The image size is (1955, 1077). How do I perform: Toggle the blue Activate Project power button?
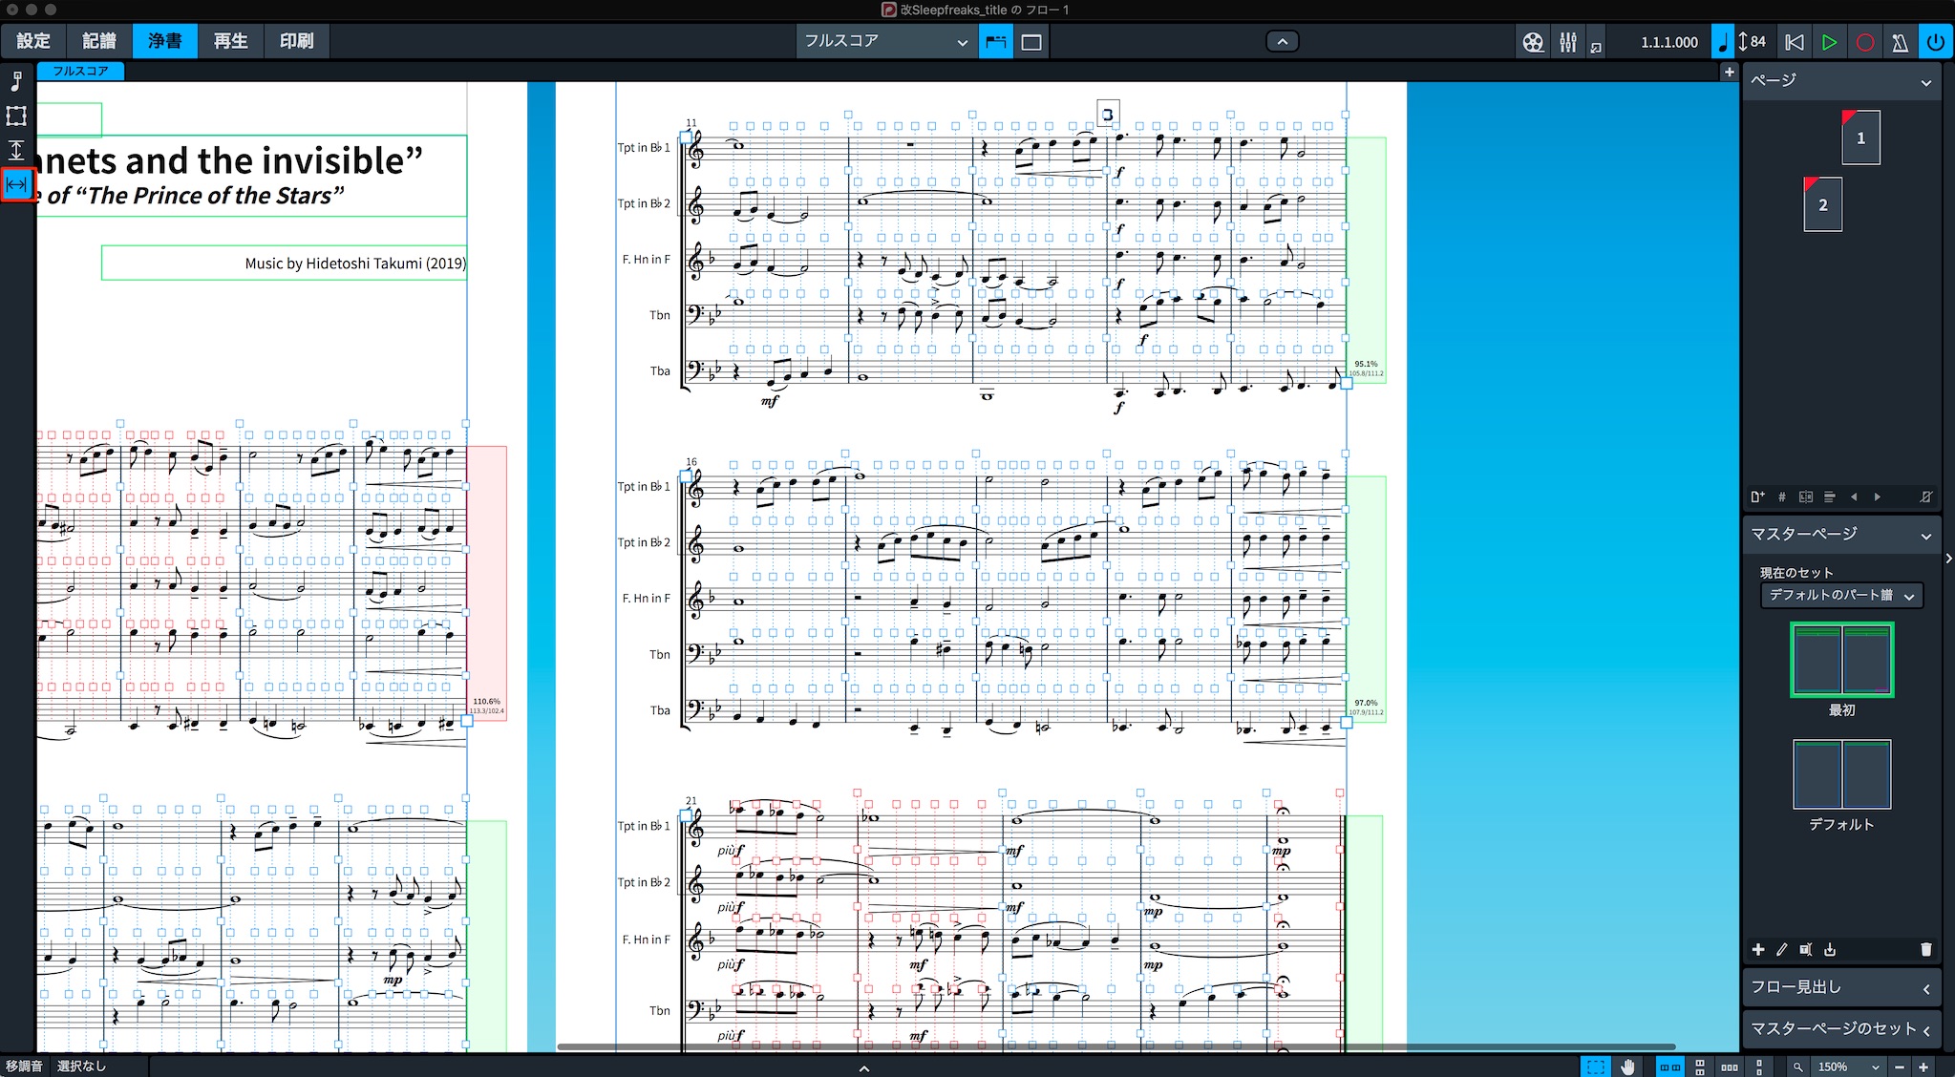point(1936,42)
